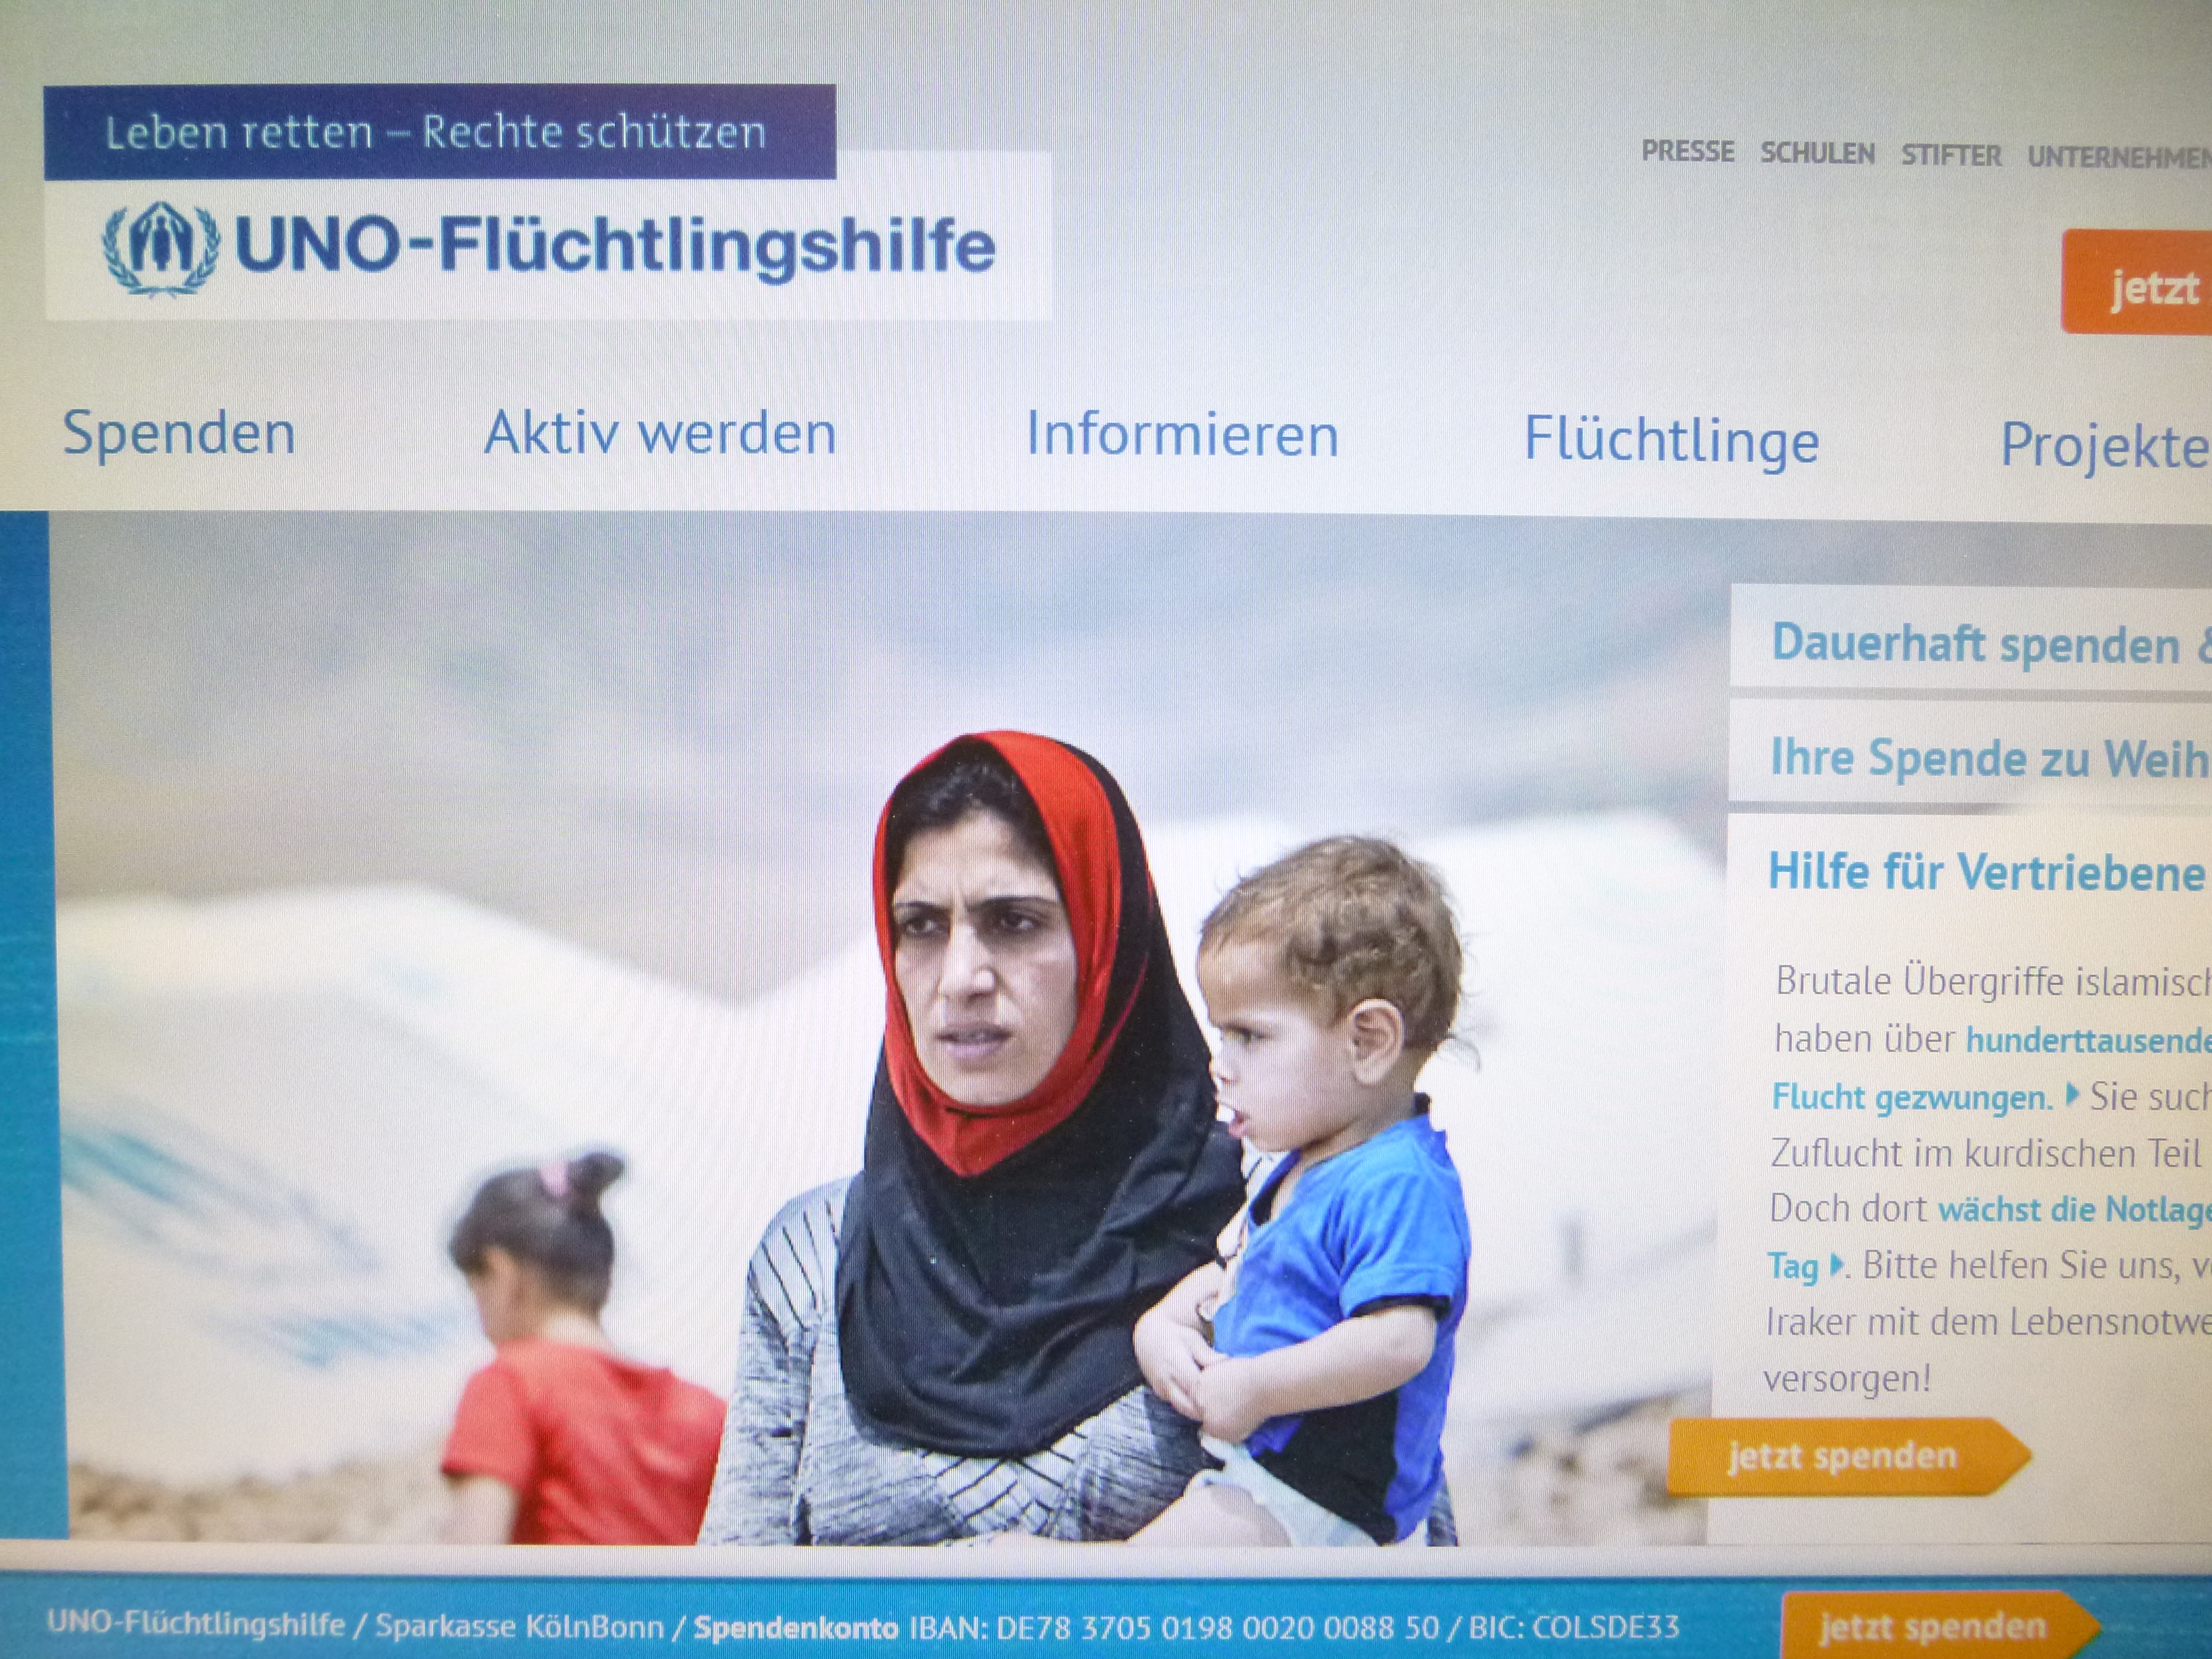The height and width of the screenshot is (1659, 2212).
Task: Follow the SCHULEN link
Action: coord(1817,154)
